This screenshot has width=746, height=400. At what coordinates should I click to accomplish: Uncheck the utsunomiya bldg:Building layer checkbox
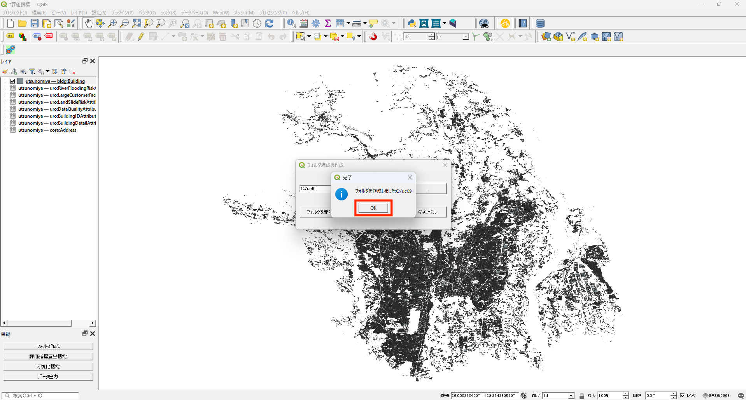pos(12,81)
